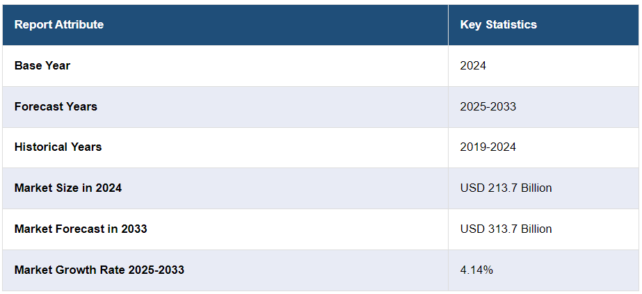Click the USD 213.7 Billion value

506,188
